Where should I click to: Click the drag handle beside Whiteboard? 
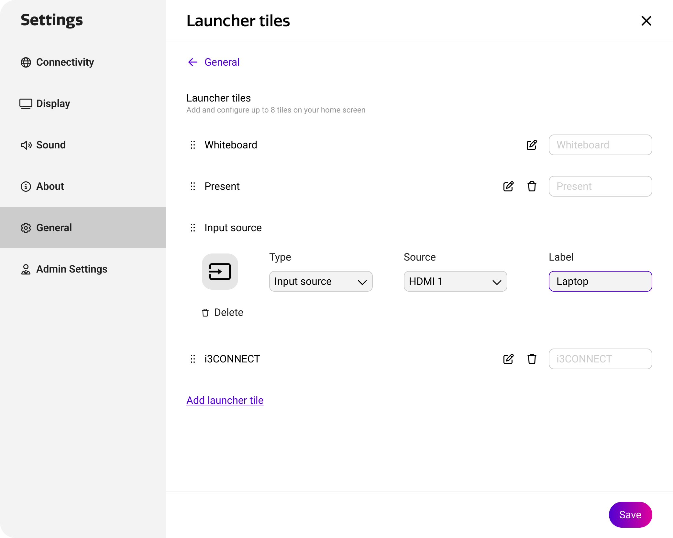tap(193, 145)
